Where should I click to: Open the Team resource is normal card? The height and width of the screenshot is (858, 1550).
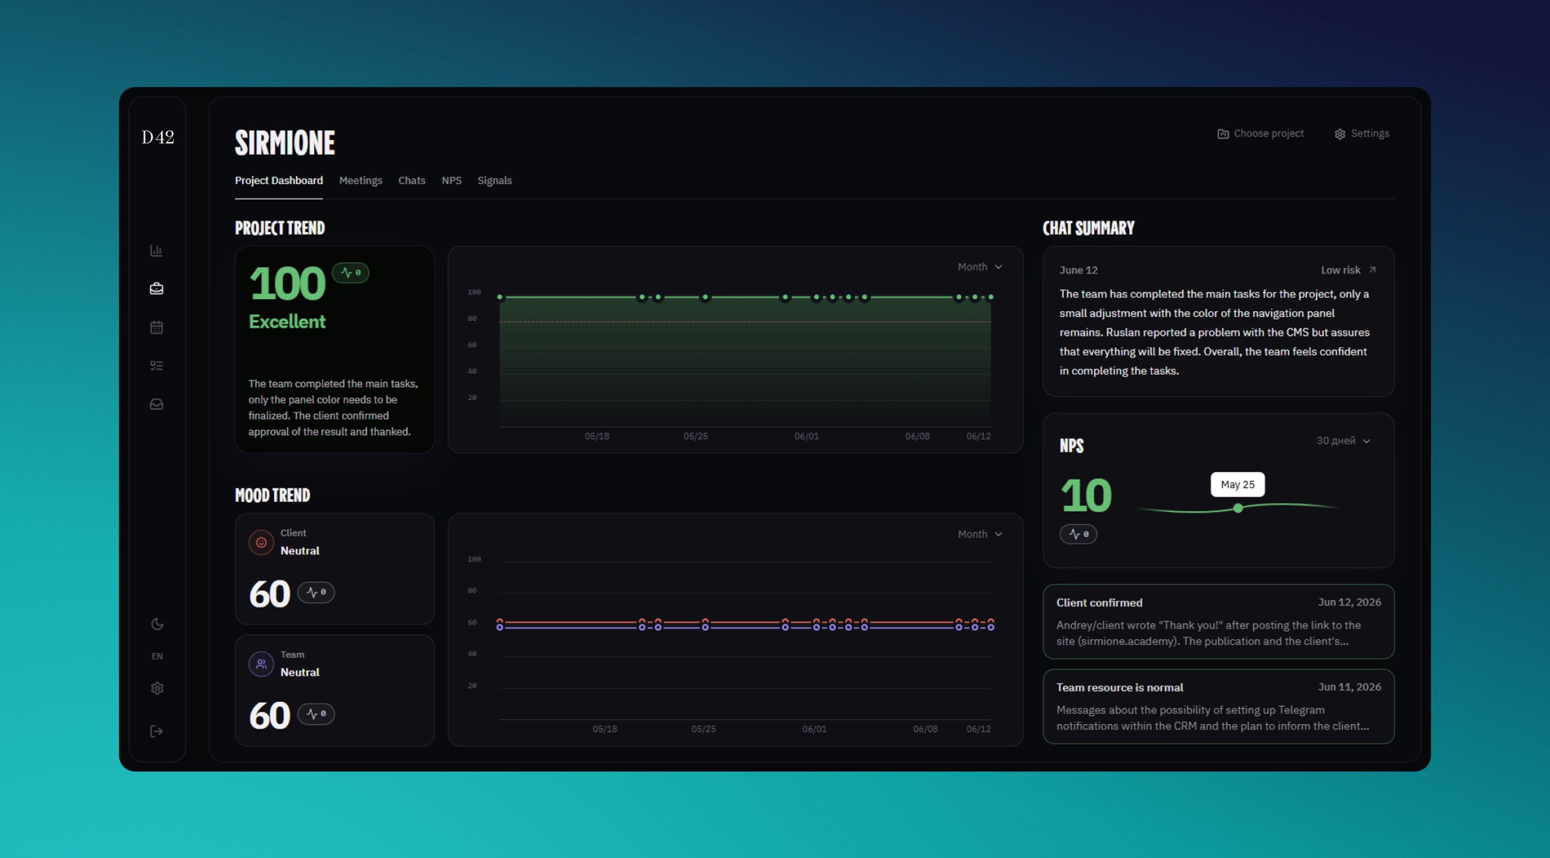1218,706
